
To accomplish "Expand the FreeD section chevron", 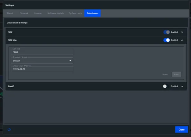I will tap(182, 86).
